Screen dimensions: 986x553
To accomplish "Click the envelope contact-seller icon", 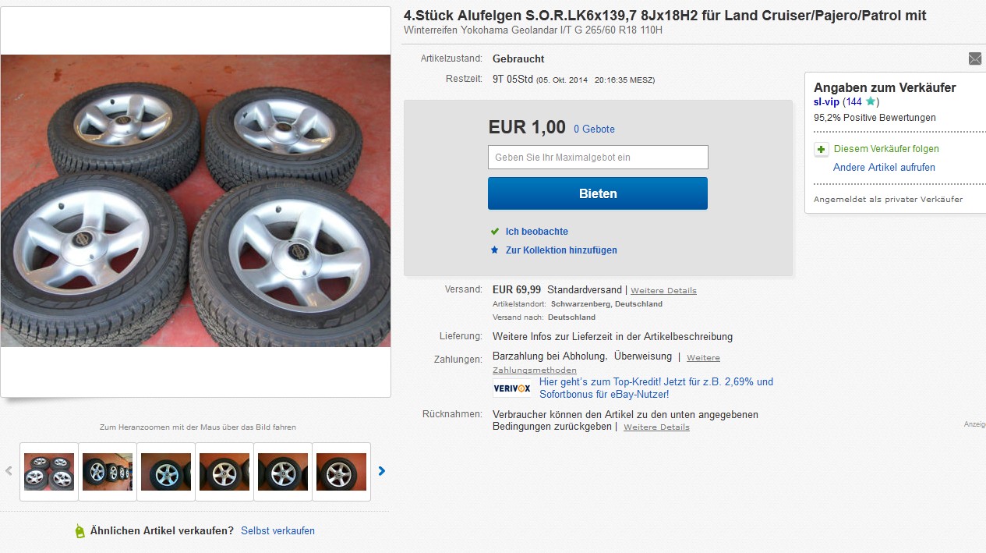I will (974, 58).
